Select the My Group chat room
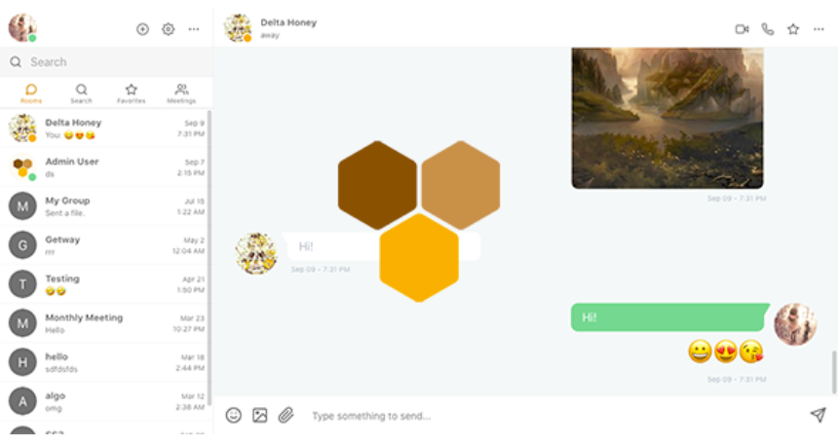The image size is (838, 443). [105, 206]
